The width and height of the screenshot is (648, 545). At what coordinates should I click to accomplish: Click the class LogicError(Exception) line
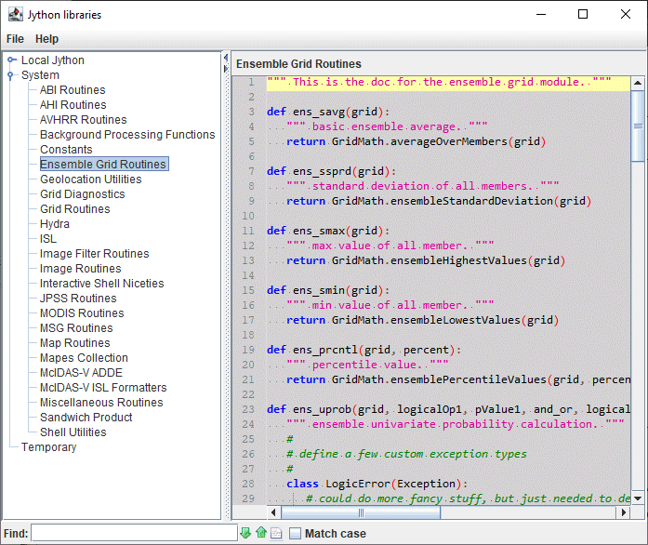[x=377, y=484]
